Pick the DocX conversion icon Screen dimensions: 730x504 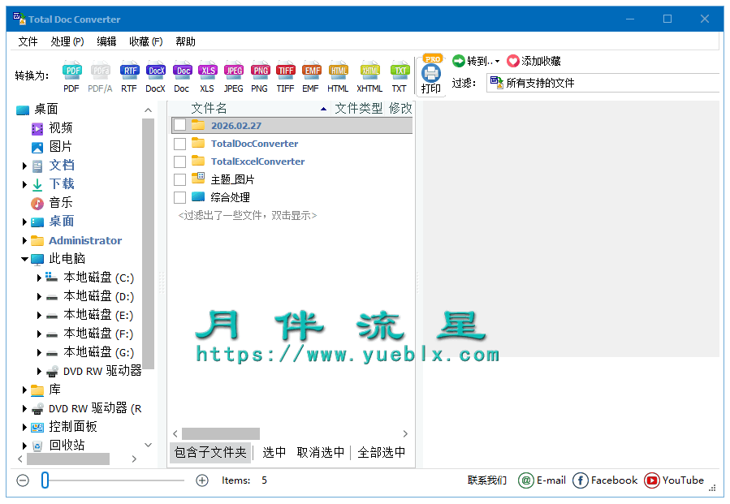pos(155,76)
